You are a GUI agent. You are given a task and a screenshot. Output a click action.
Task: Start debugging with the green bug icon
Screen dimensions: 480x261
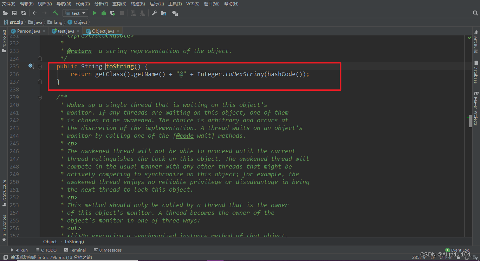pyautogui.click(x=104, y=13)
